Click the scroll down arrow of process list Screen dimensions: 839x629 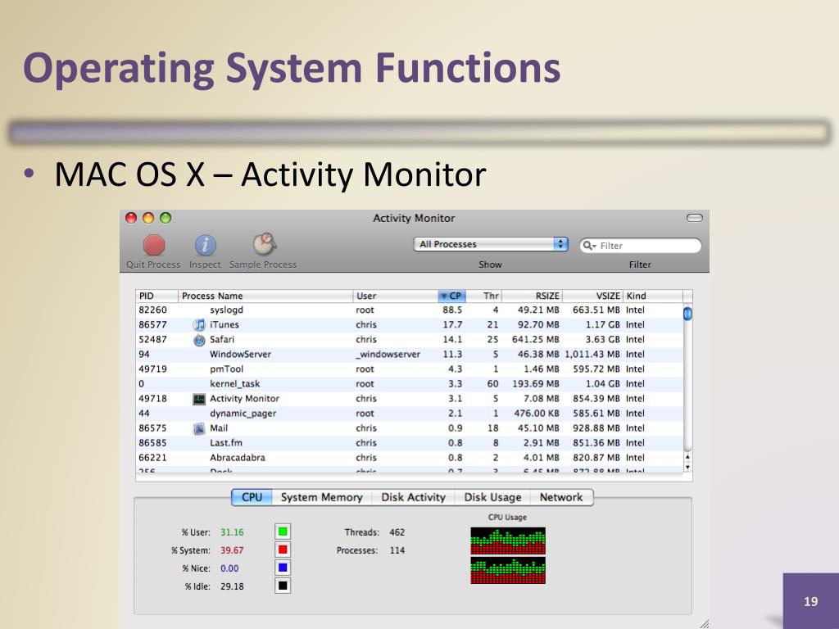(x=687, y=467)
